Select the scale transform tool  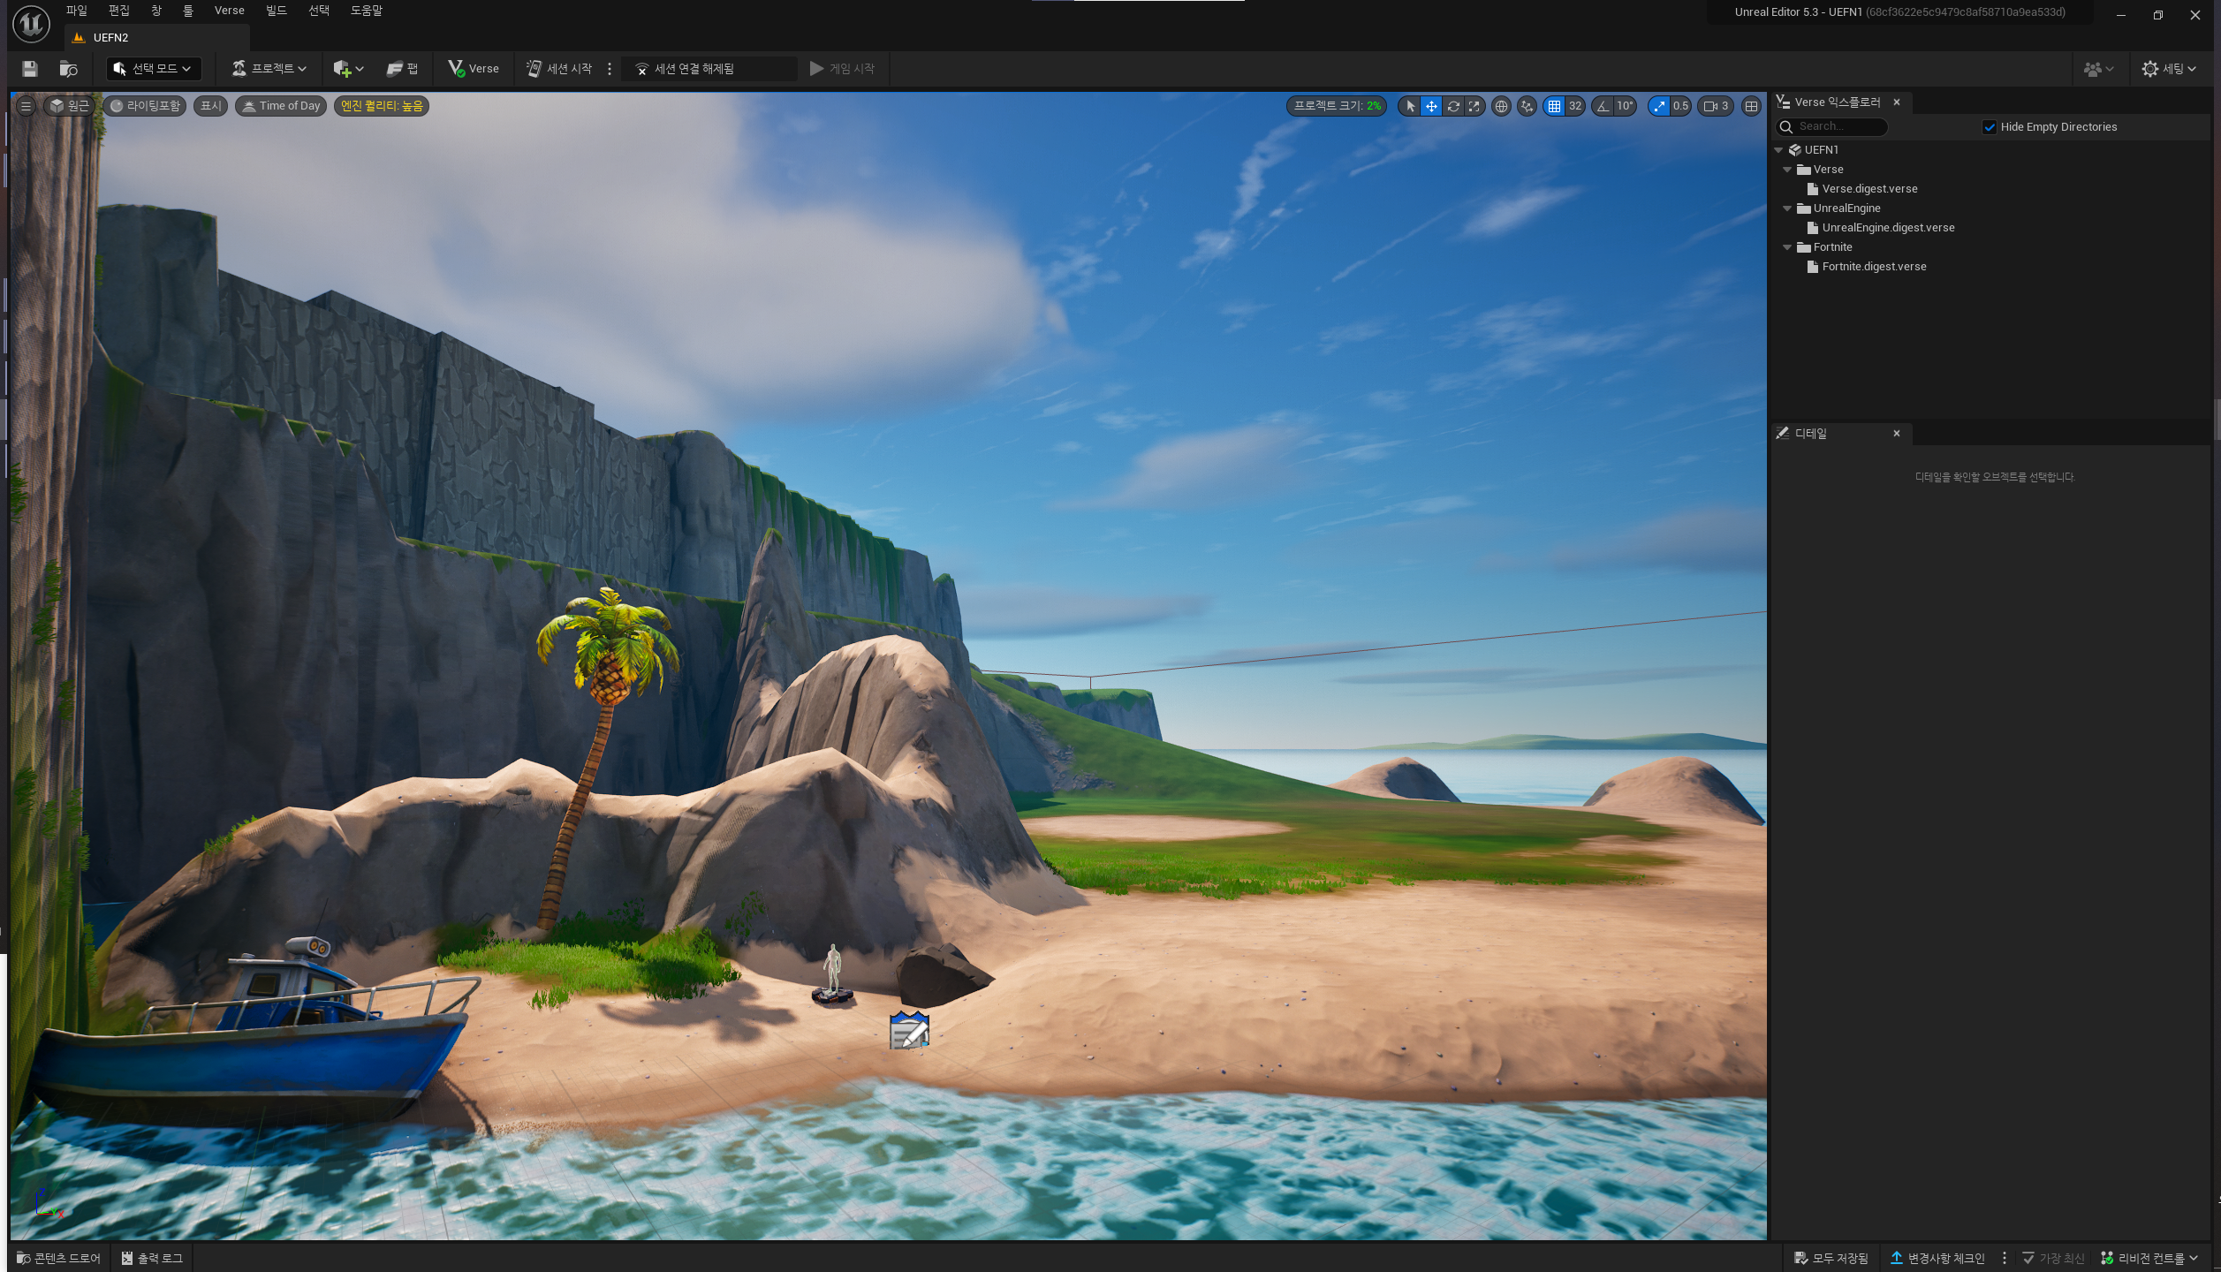click(1474, 106)
